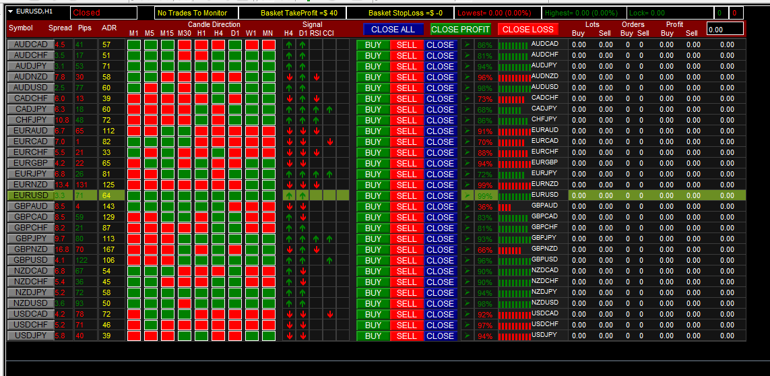Screen dimensions: 770x376
Task: Click the H4 down-arrow signal for USDJPY
Action: pyautogui.click(x=290, y=336)
